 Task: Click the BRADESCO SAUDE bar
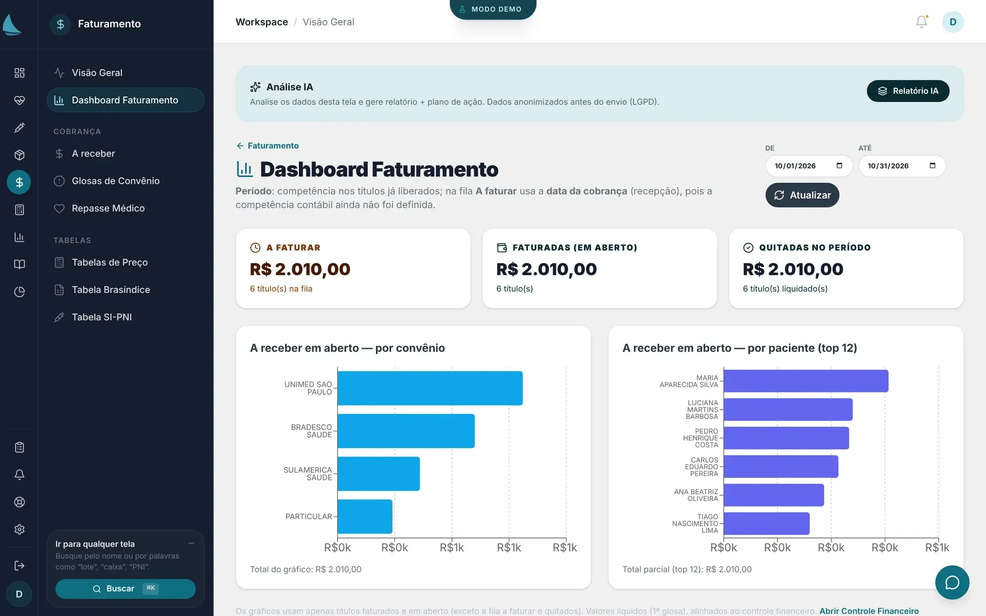tap(406, 431)
